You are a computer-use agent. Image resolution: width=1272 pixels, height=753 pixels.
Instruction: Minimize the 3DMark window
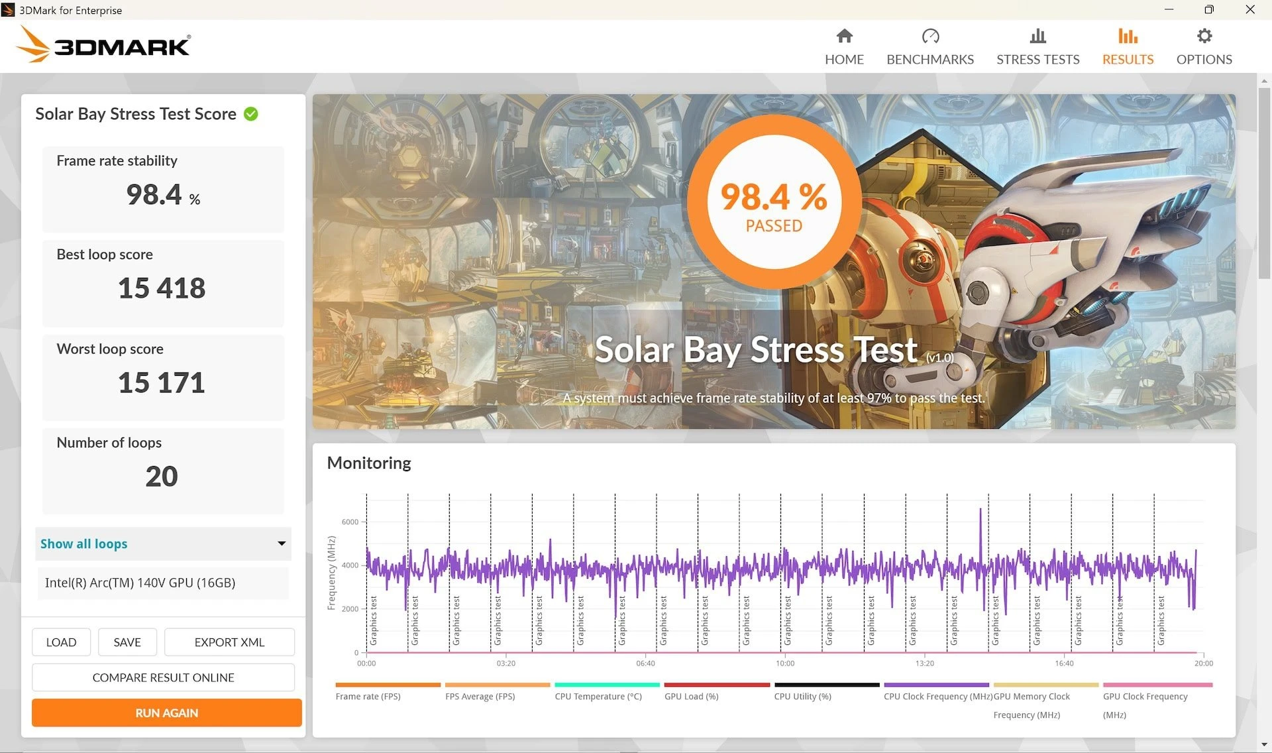coord(1169,9)
